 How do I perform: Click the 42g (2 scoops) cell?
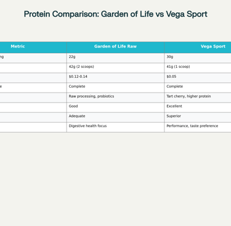click(115, 68)
